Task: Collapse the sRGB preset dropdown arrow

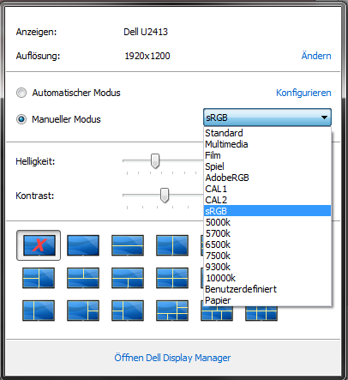Action: tap(324, 118)
